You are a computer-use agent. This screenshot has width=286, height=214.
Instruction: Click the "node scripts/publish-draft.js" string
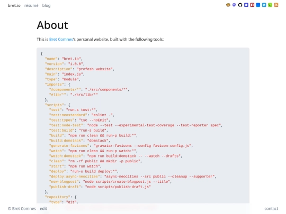[118, 187]
